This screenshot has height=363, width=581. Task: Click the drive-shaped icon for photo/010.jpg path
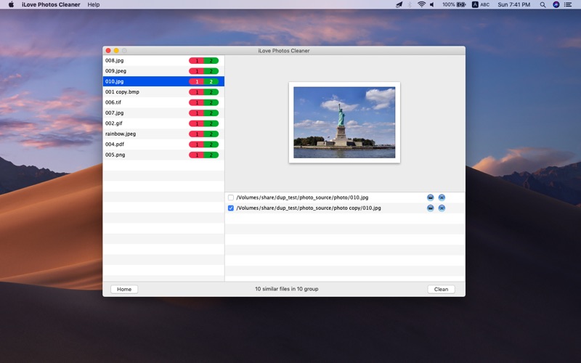click(430, 197)
